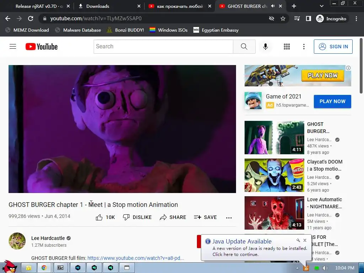Select the GHOST BURGER tab
This screenshot has width=364, height=273.
click(x=247, y=6)
